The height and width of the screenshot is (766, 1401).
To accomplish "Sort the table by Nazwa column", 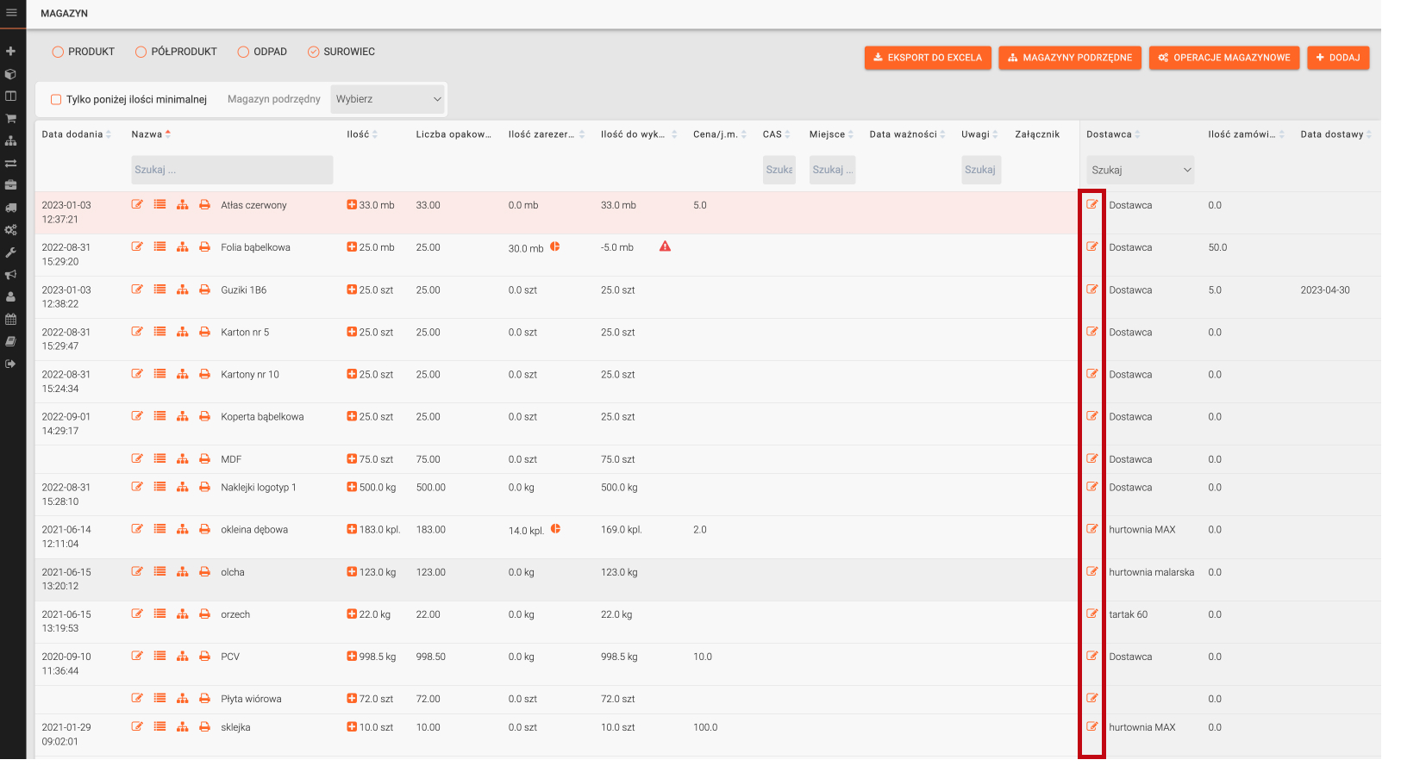I will click(147, 134).
